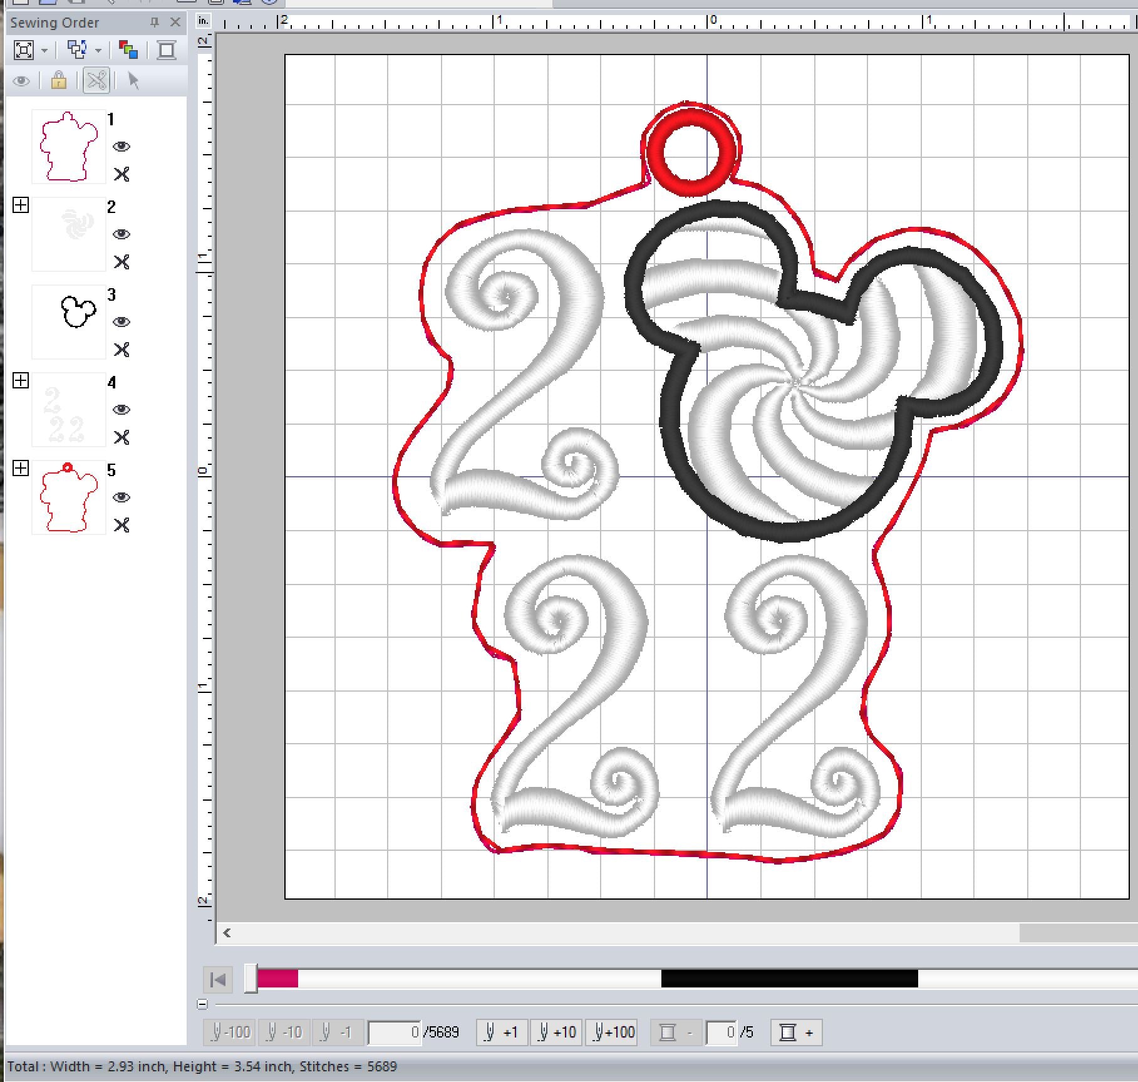Click the zoom-to-fit icon in Sewing Order

click(24, 50)
